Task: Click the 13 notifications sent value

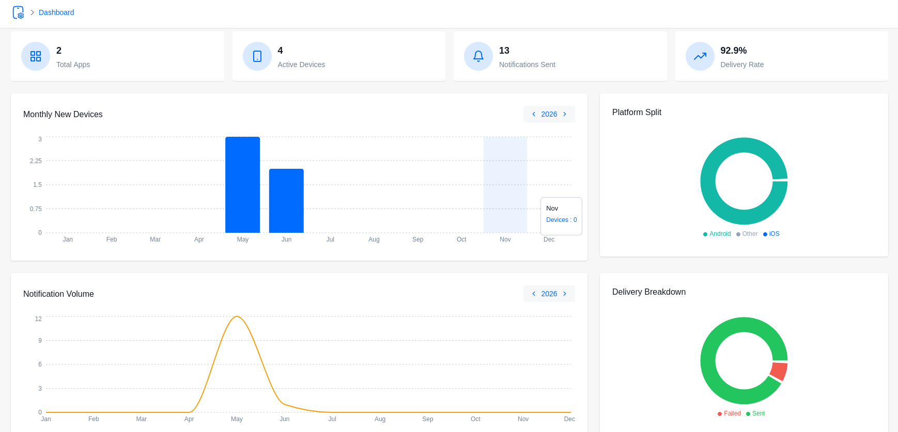Action: [504, 51]
